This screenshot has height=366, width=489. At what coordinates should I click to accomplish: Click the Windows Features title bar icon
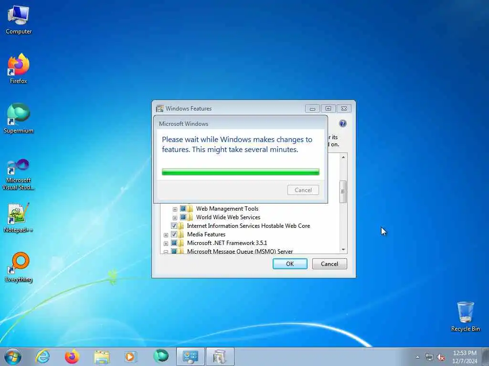pyautogui.click(x=159, y=108)
